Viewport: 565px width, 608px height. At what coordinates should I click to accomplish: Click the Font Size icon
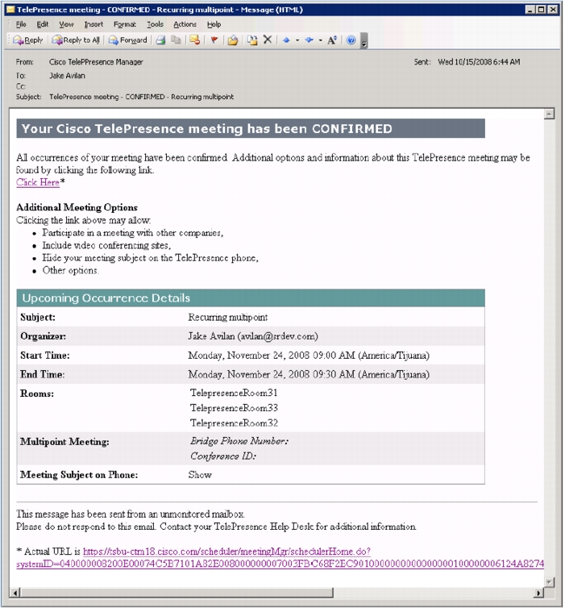click(332, 40)
